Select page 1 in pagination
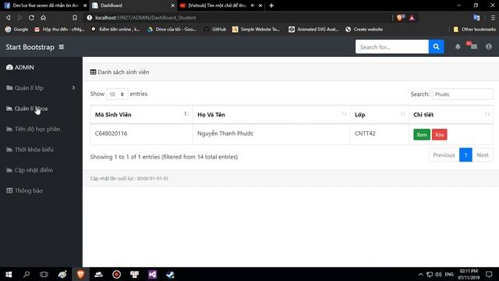The height and width of the screenshot is (281, 499). pyautogui.click(x=465, y=155)
